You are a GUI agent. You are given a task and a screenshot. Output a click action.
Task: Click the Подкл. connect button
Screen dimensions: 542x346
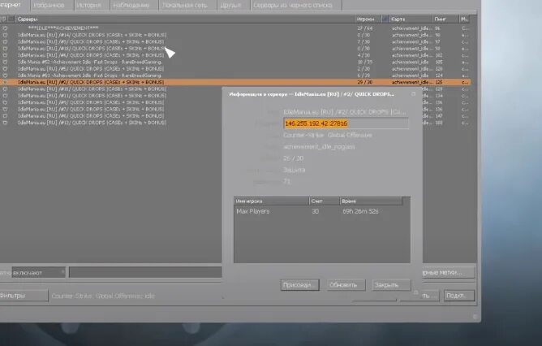[x=459, y=296]
